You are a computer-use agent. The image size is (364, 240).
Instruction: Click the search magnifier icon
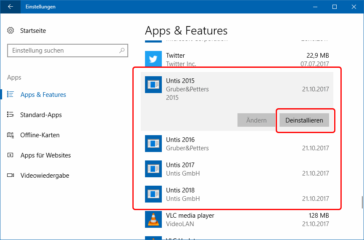pyautogui.click(x=122, y=51)
